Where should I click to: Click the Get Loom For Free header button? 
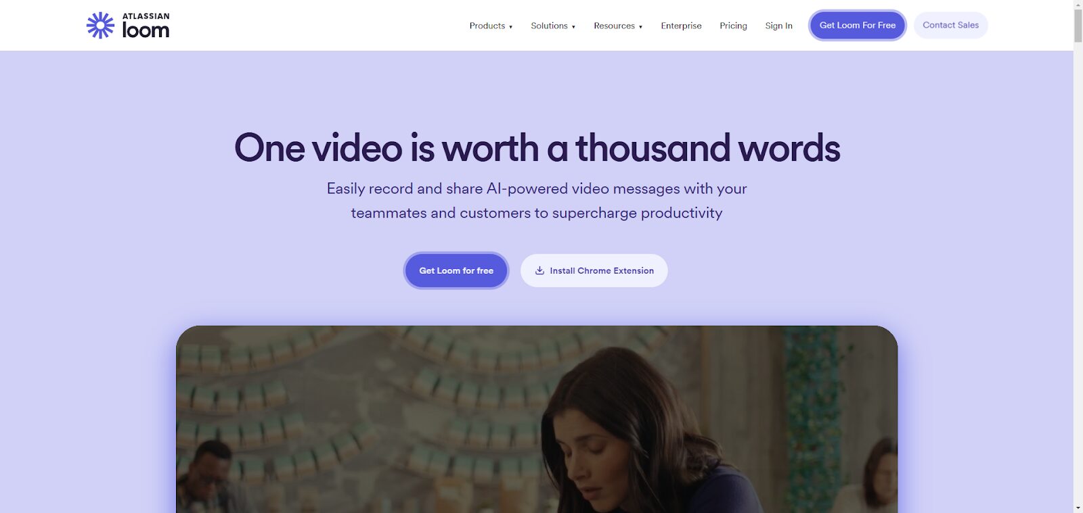coord(858,26)
